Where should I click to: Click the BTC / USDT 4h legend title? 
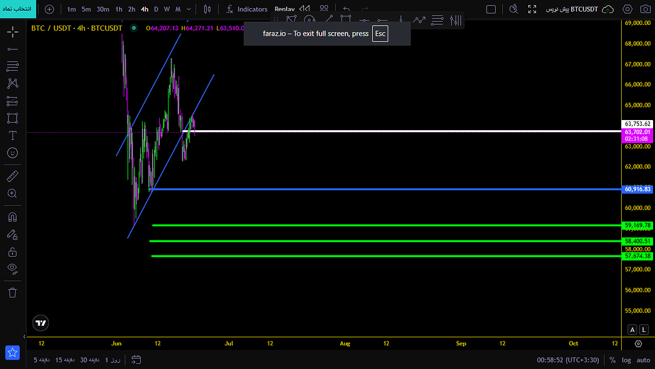(77, 28)
